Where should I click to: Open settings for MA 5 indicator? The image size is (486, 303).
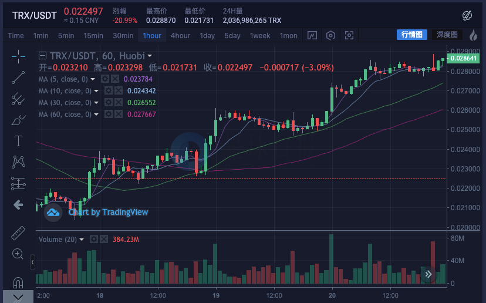click(105, 79)
